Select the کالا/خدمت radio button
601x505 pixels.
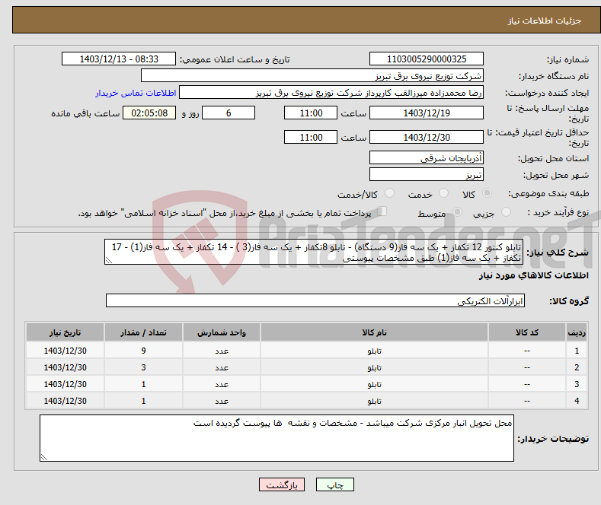pyautogui.click(x=389, y=193)
